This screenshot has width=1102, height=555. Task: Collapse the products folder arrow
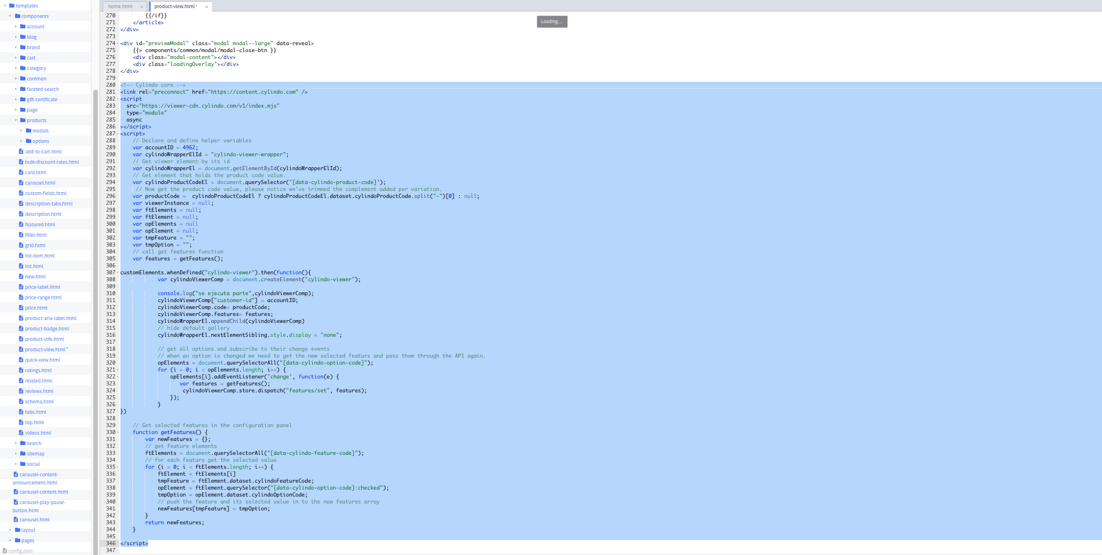pos(16,120)
